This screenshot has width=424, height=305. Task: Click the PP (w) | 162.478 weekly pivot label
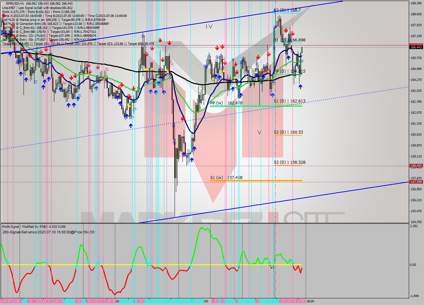click(226, 103)
